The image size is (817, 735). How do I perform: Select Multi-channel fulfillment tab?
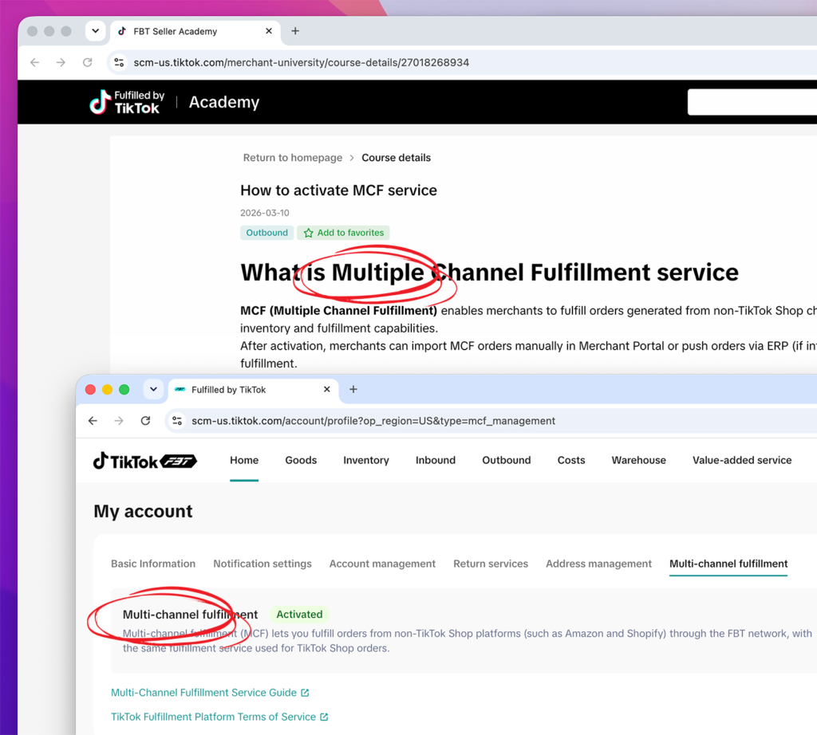(728, 564)
